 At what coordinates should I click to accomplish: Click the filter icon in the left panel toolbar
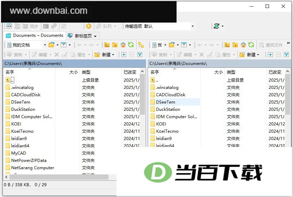pos(64,45)
